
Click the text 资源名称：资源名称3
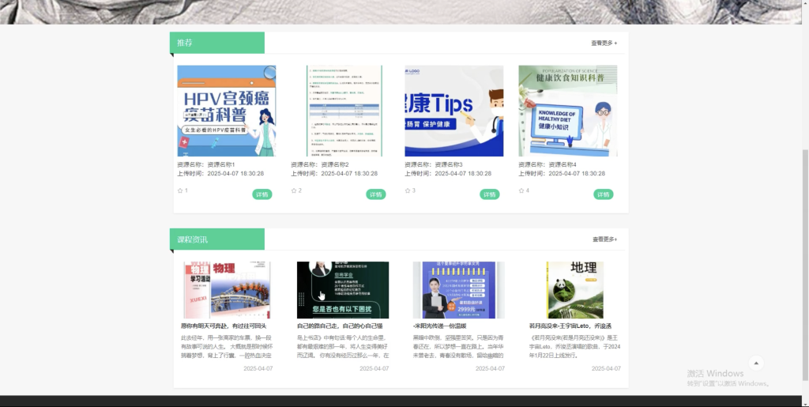coord(434,164)
